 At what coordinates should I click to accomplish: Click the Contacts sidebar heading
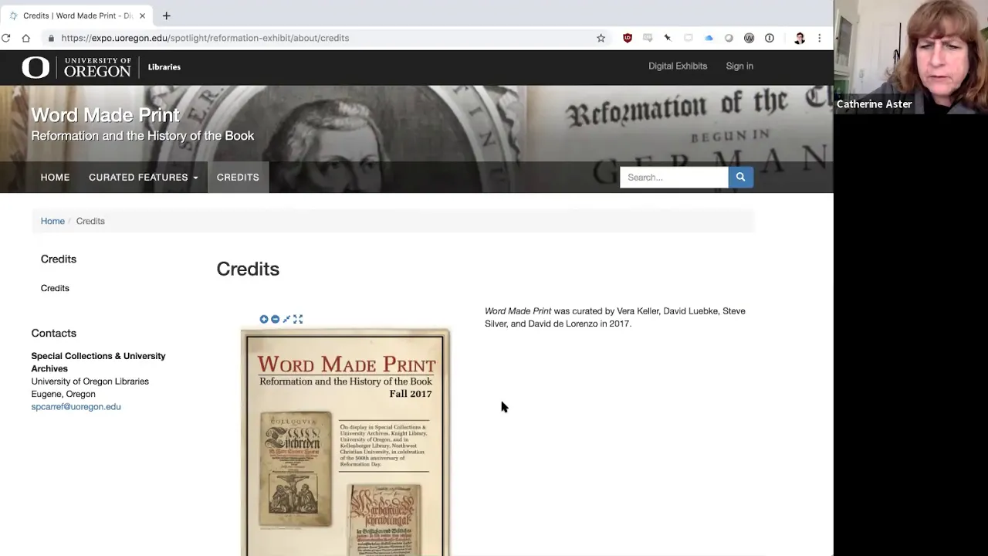53,333
